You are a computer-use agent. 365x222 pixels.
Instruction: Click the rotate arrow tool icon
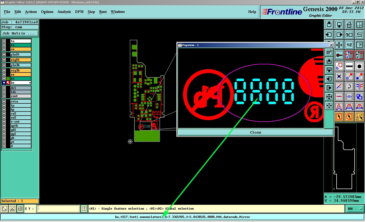tap(349, 86)
